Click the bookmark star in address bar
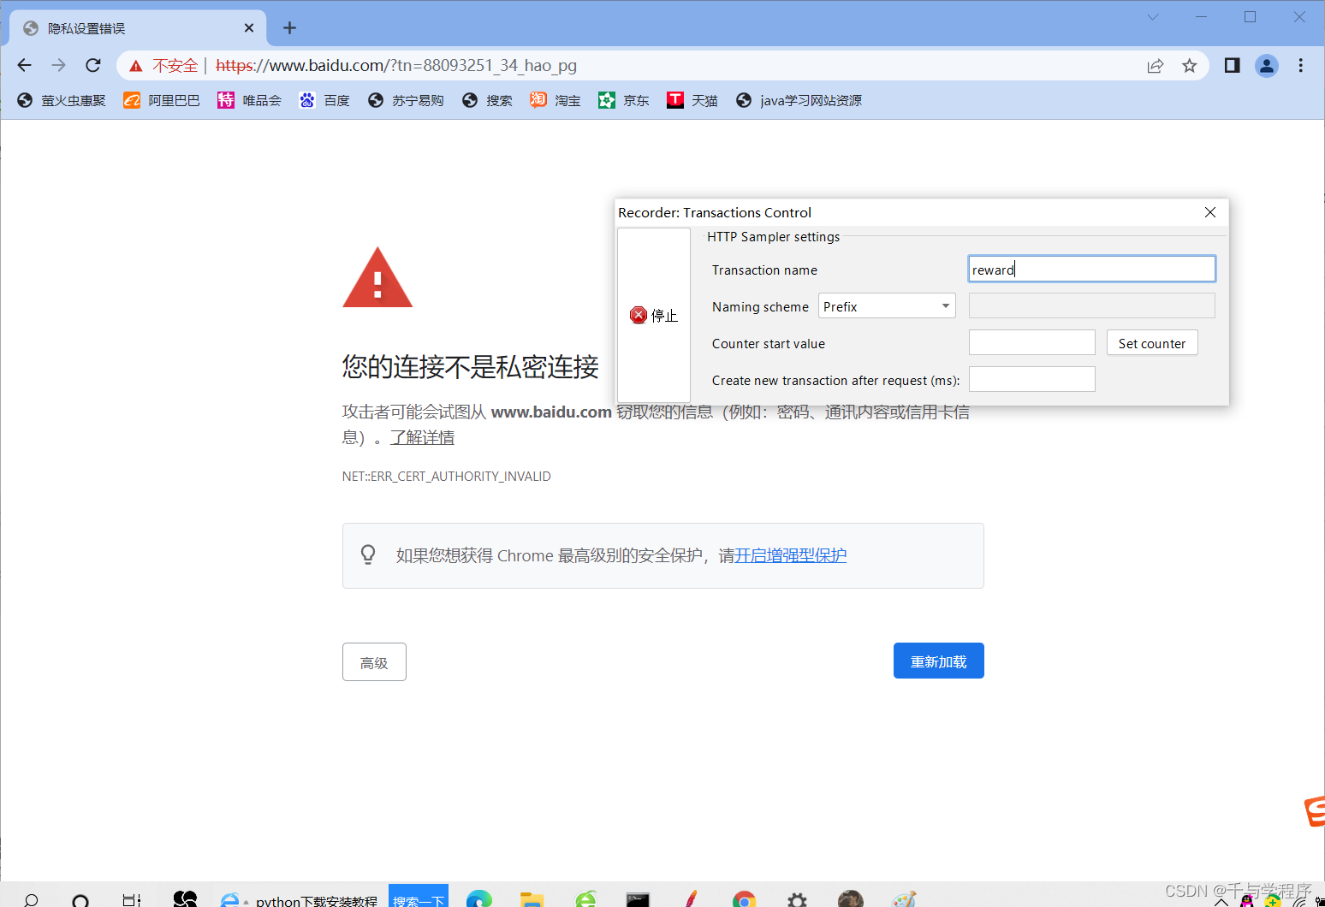The image size is (1325, 907). pyautogui.click(x=1189, y=65)
